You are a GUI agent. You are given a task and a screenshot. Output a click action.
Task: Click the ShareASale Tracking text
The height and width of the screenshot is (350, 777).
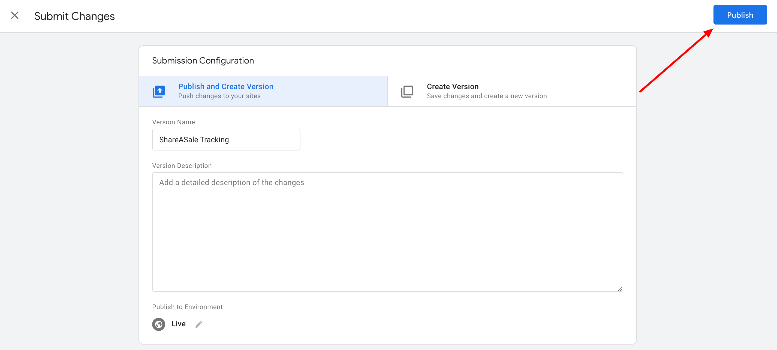click(194, 140)
